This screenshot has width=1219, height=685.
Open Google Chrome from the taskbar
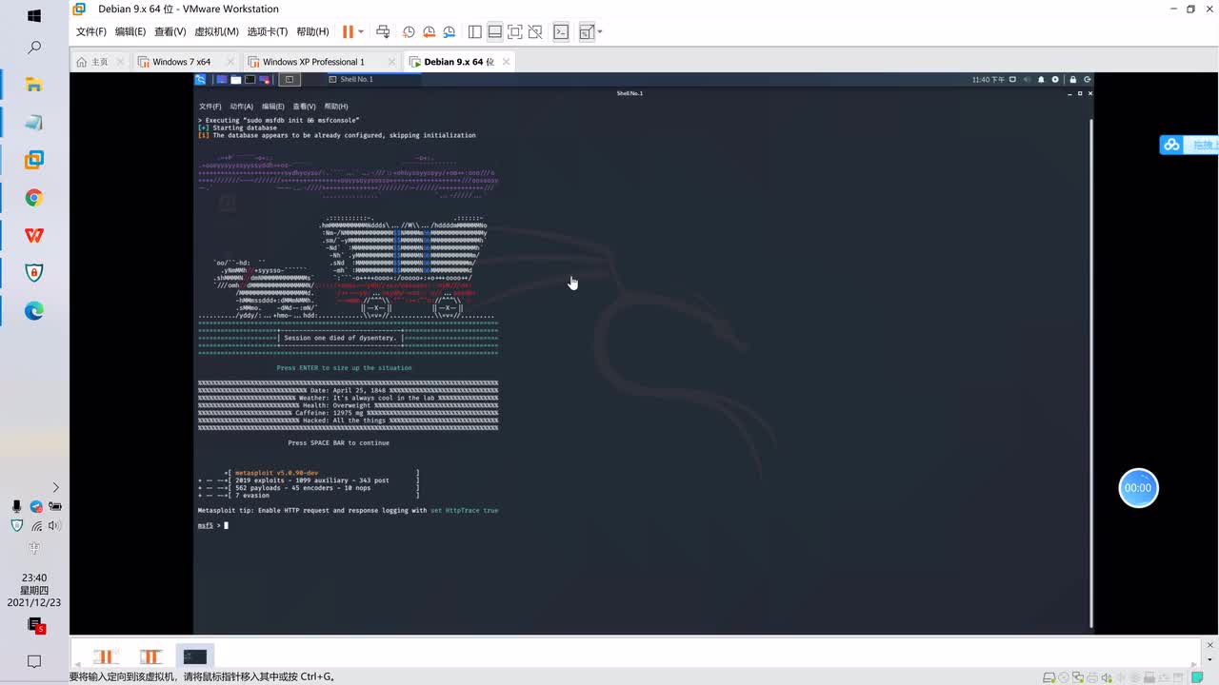34,198
